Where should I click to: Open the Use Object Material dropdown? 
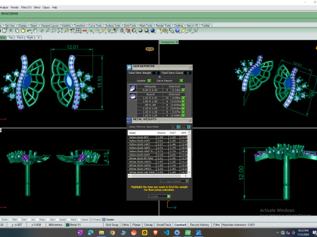coord(174,181)
